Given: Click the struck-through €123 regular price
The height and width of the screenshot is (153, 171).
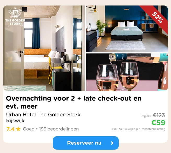Looking at the screenshot, I should [159, 115].
